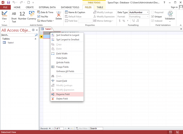Go to first record navigation button

50,128
